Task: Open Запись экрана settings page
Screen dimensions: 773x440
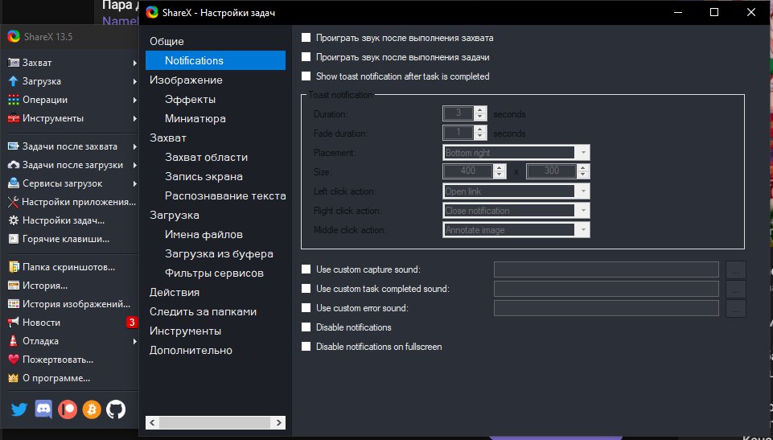Action: pyautogui.click(x=204, y=176)
